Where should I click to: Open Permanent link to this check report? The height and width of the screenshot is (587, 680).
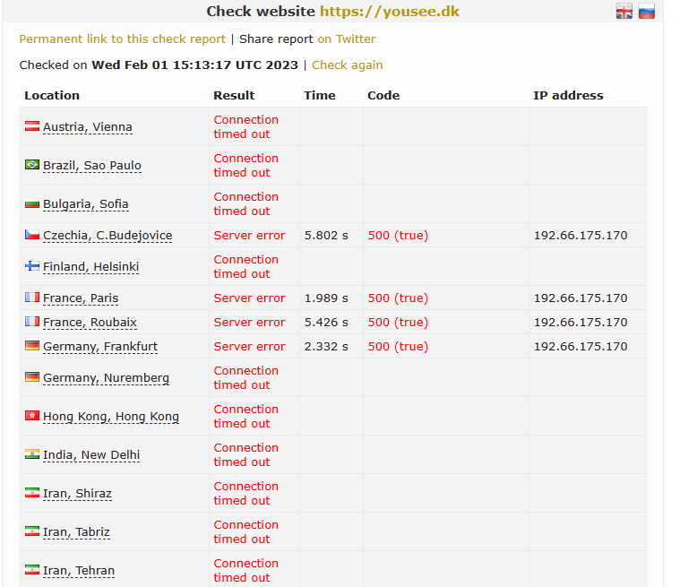pyautogui.click(x=123, y=39)
